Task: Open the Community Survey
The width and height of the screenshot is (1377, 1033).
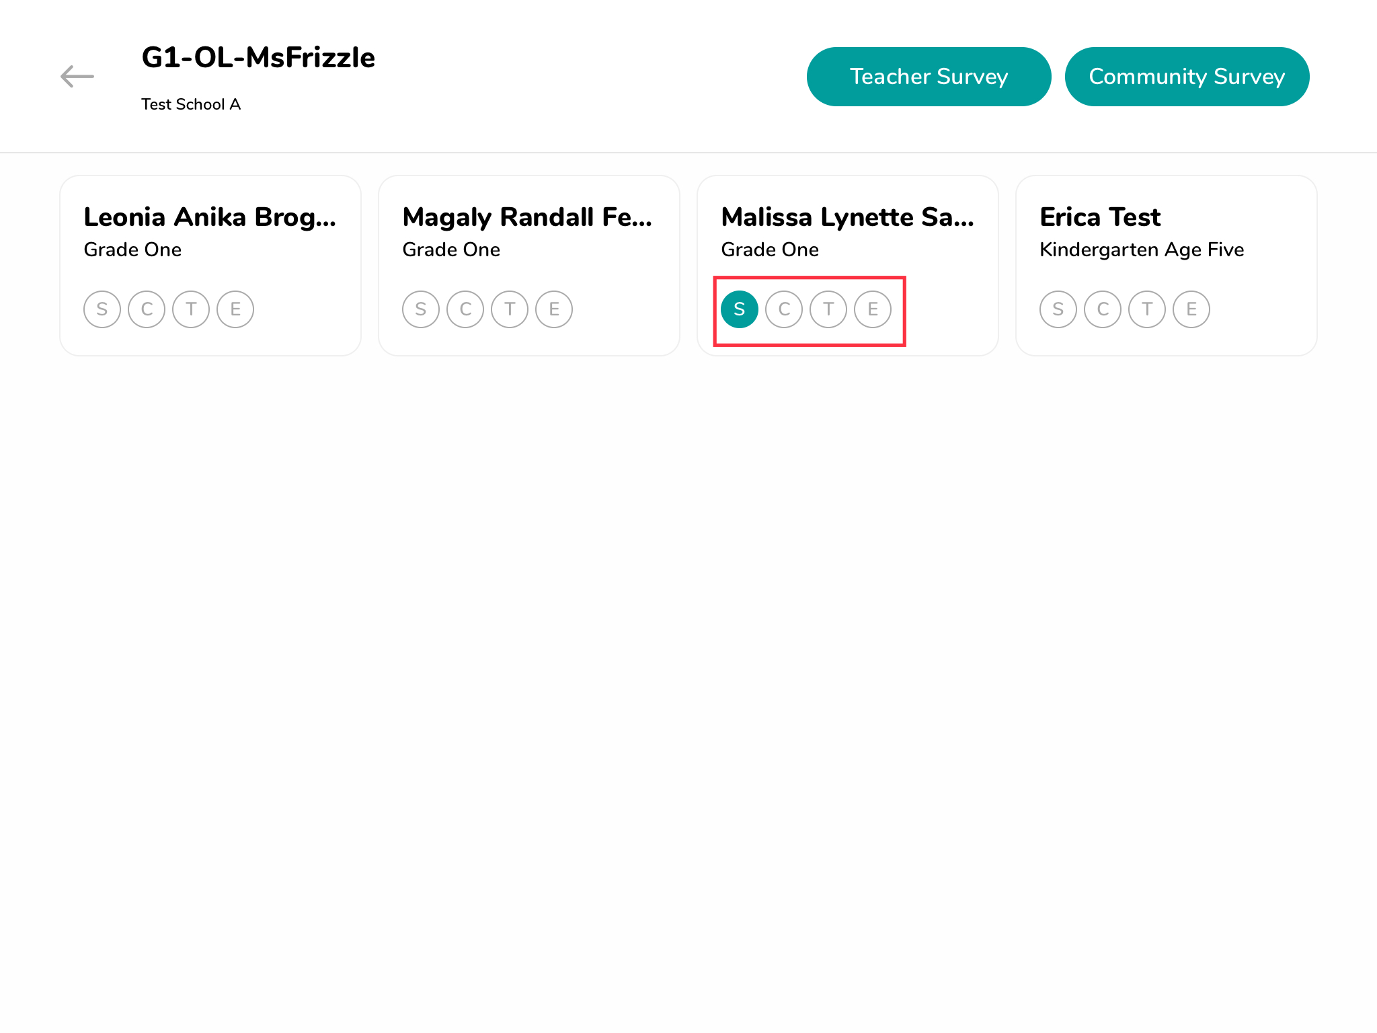Action: pyautogui.click(x=1187, y=77)
